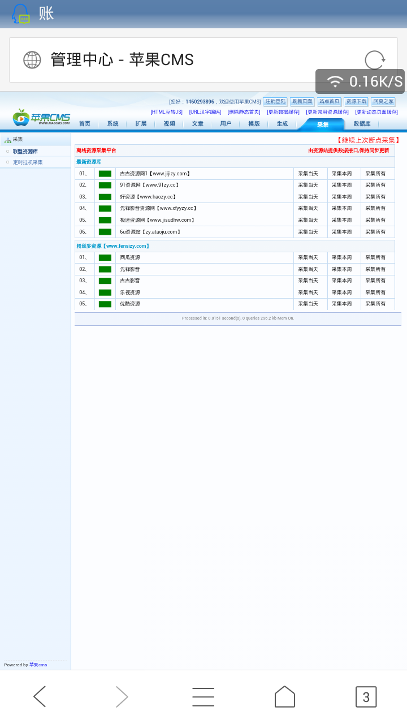Select the active 采集 nav tab
Image resolution: width=407 pixels, height=724 pixels.
pos(322,124)
